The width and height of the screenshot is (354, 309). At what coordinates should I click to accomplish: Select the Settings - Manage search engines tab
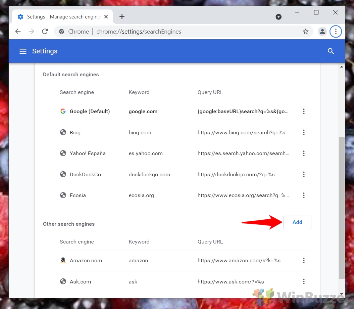[62, 17]
